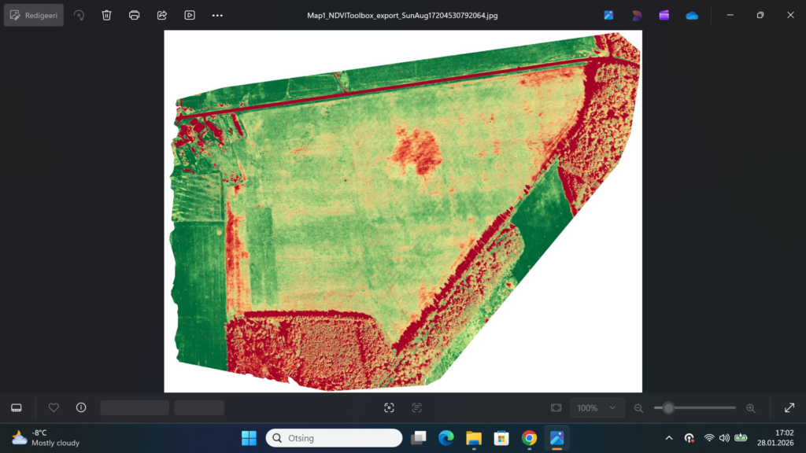Screen dimensions: 806x453
Task: Expand the 100% zoom level dropdown
Action: tap(597, 407)
